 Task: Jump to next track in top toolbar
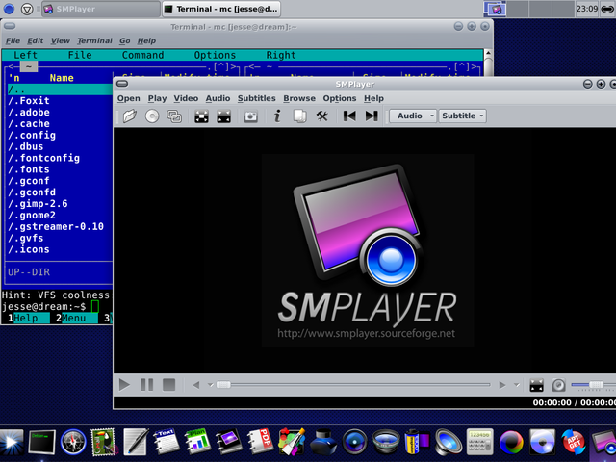(x=372, y=115)
